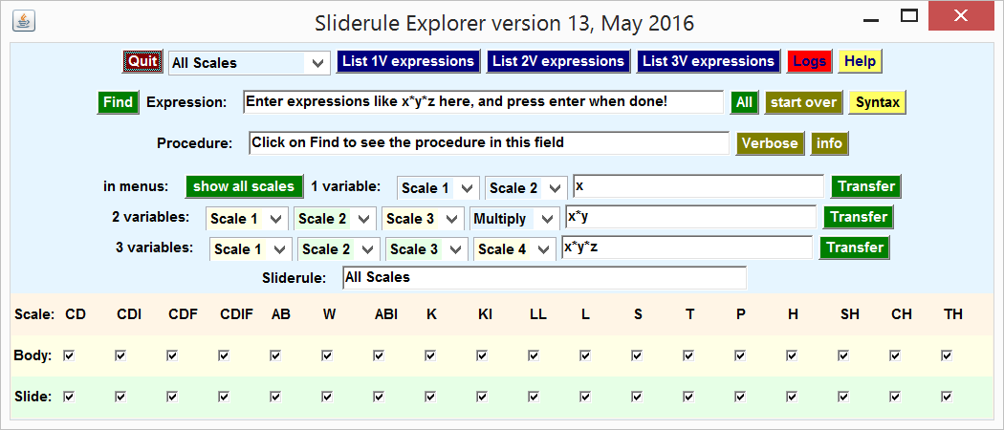Expand Scale 4 dropdown in 3 variables row
The image size is (1004, 430).
pos(514,249)
